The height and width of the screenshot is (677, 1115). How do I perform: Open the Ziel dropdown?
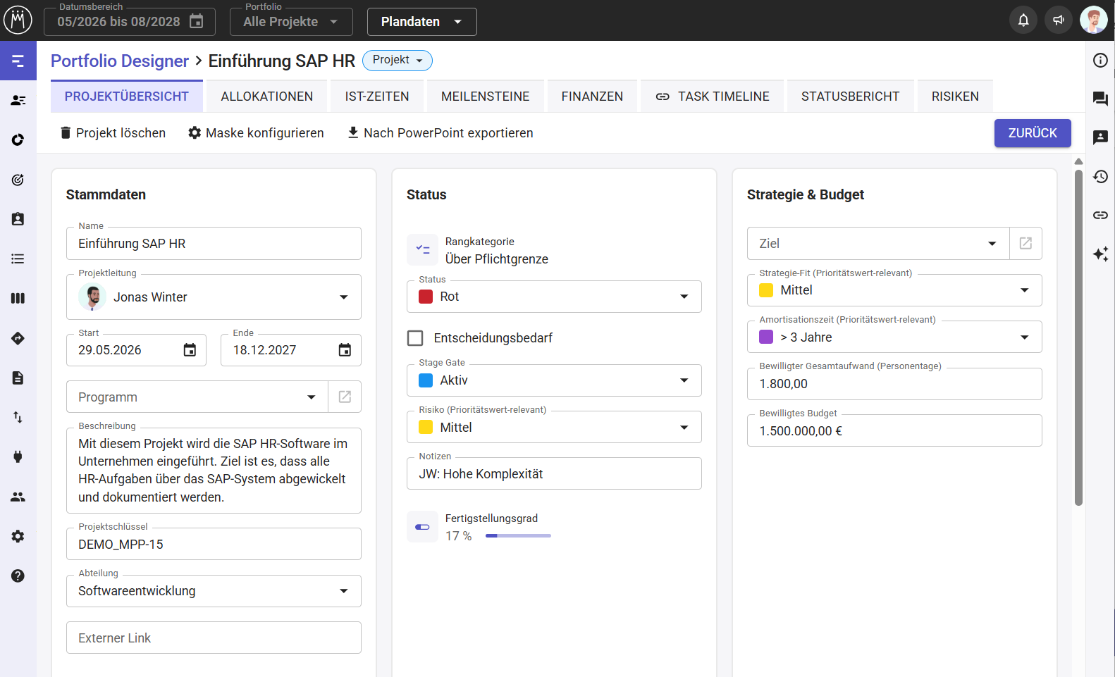(x=878, y=243)
